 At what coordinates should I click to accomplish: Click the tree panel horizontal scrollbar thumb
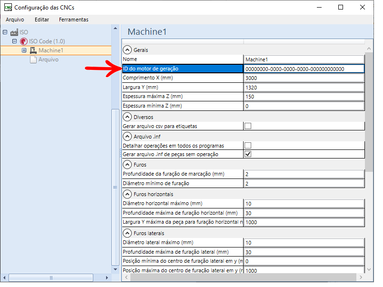[51, 277]
